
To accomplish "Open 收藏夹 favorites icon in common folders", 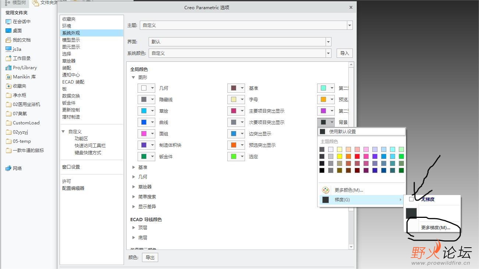I will coord(8,86).
